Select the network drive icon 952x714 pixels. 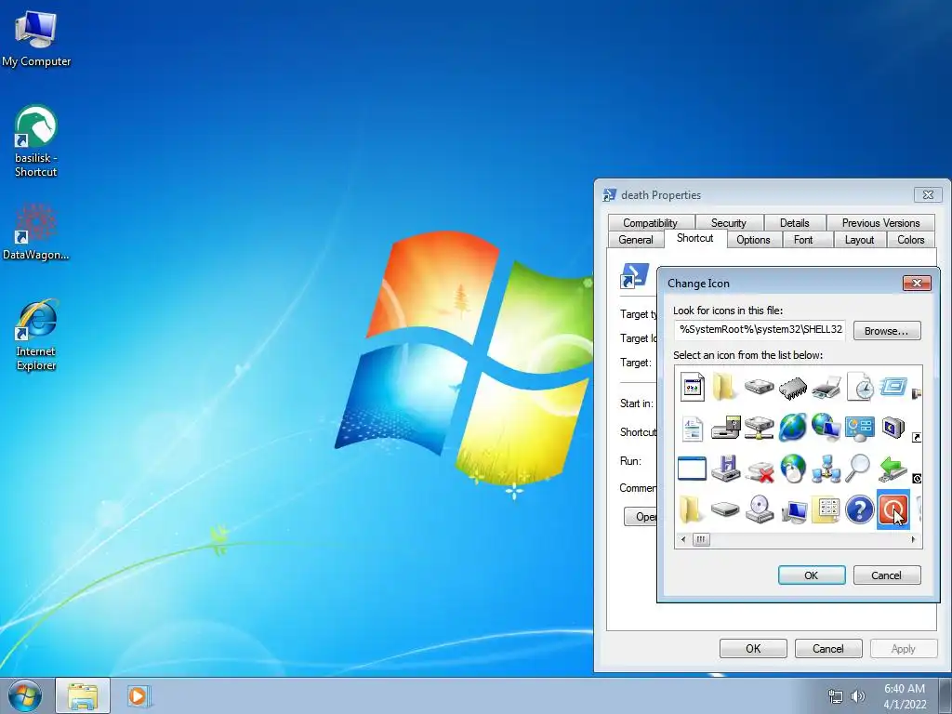pyautogui.click(x=759, y=428)
